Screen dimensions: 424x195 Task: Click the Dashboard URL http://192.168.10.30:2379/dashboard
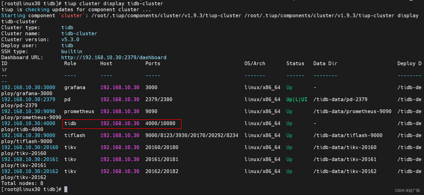click(x=114, y=57)
